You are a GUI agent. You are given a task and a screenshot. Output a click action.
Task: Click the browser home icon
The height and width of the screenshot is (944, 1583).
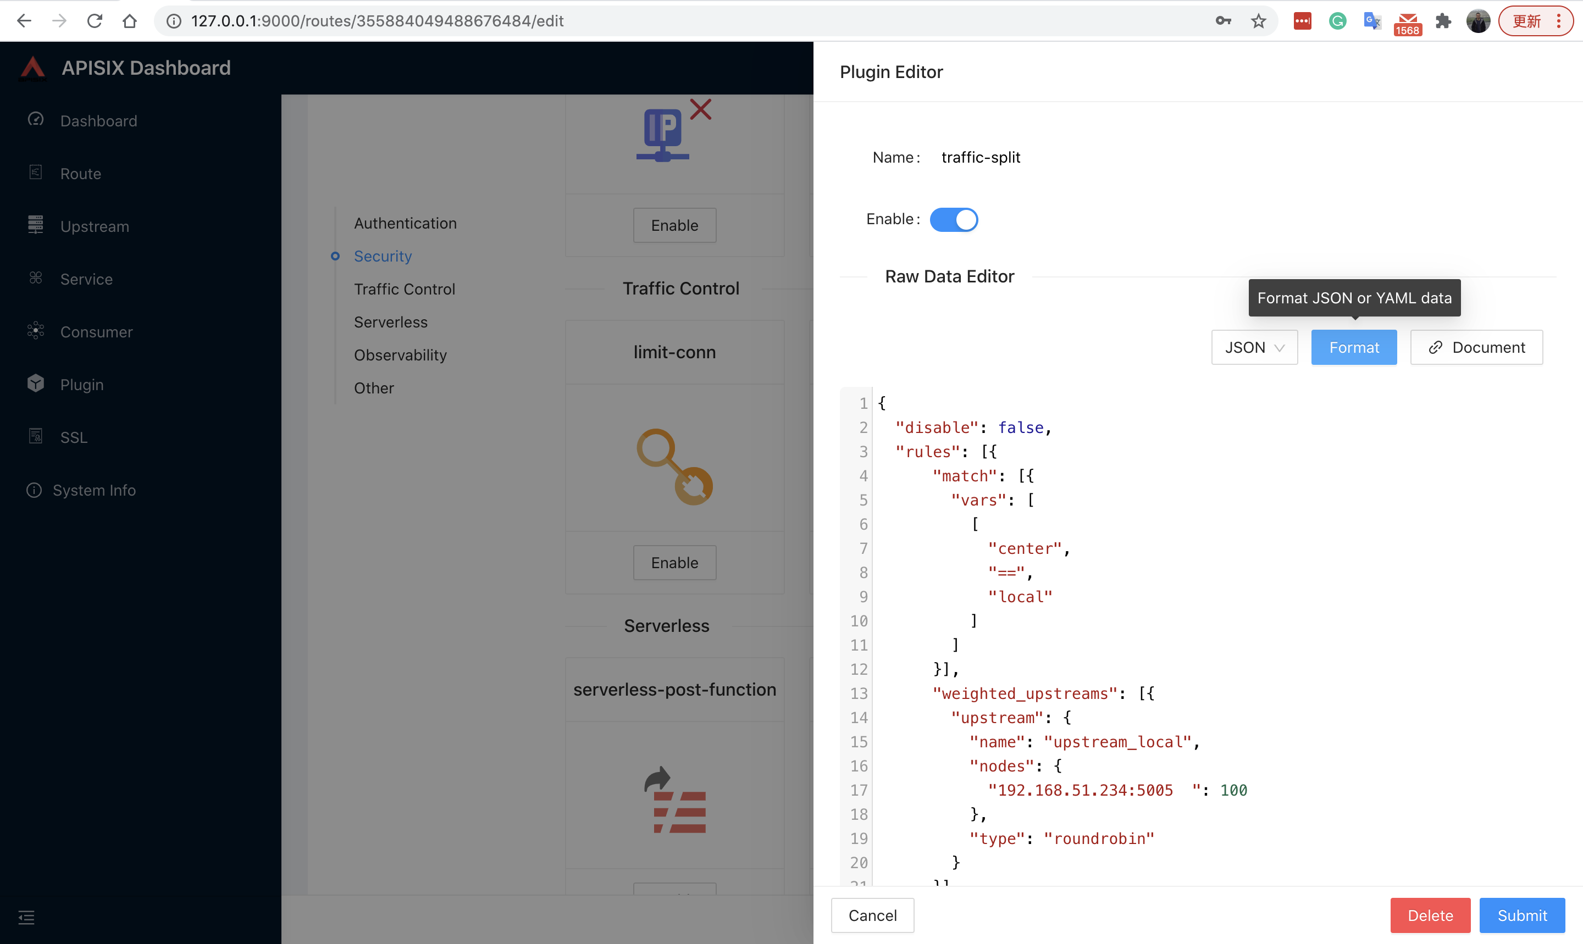tap(130, 21)
